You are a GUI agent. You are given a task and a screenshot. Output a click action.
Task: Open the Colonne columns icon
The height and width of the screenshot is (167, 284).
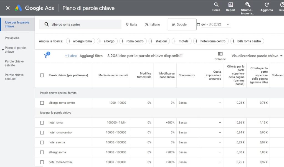pyautogui.click(x=220, y=54)
